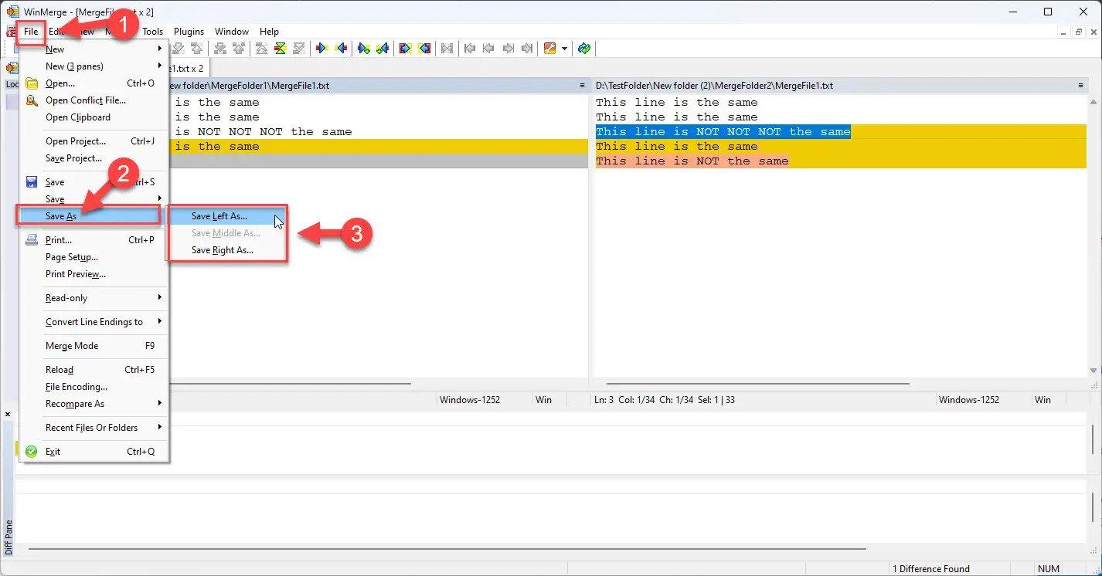1102x576 pixels.
Task: Select the Current Difference toolbar icon
Action: coord(281,49)
